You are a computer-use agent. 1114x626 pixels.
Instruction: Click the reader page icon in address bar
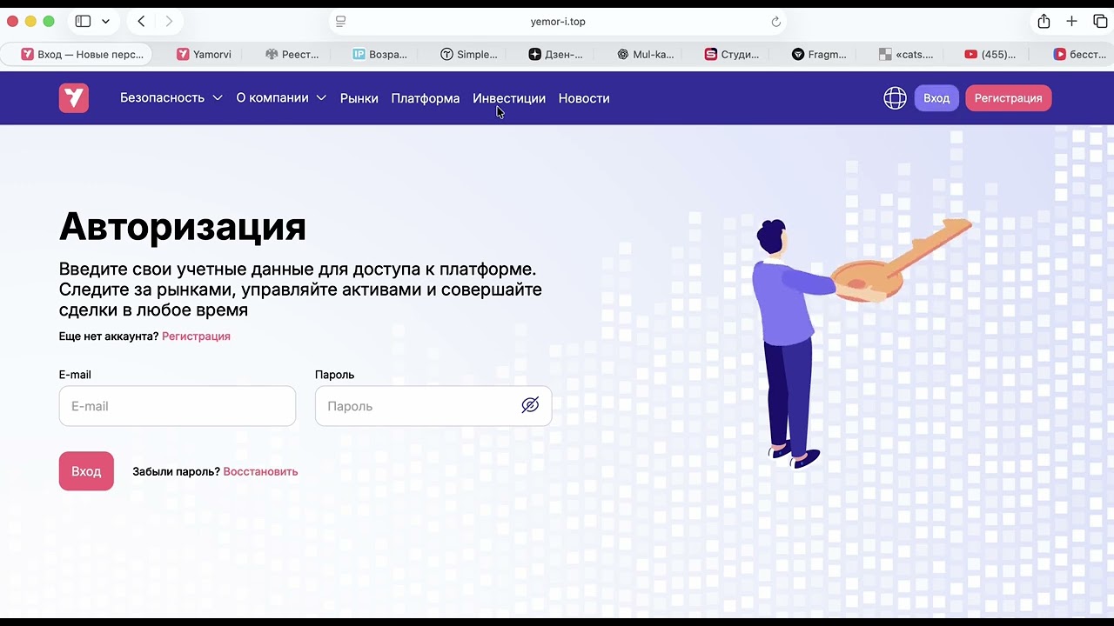(340, 21)
